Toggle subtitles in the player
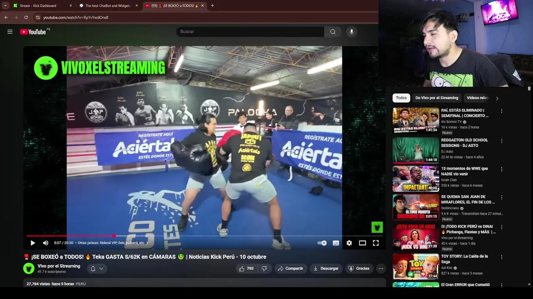This screenshot has width=533, height=299. 336,243
